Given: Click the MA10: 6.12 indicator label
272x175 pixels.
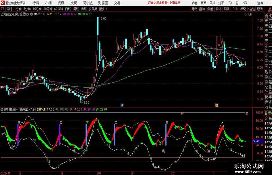Looking at the screenshot, I should point(54,14).
